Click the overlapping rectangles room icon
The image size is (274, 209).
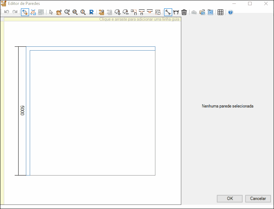(x=158, y=12)
